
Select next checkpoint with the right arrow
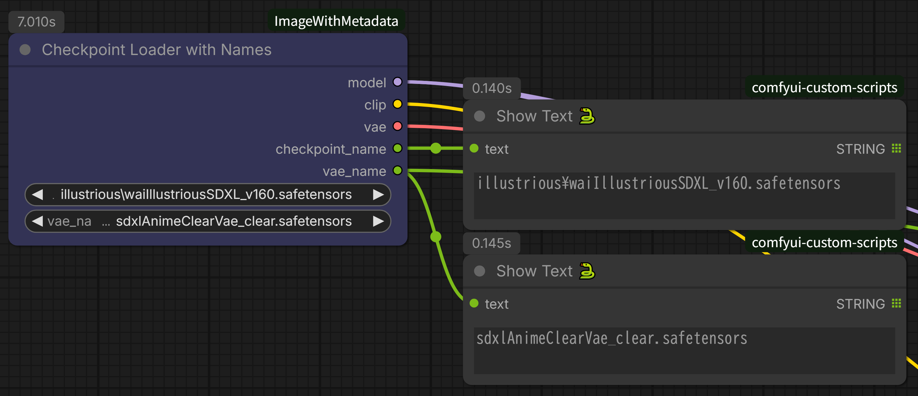tap(378, 195)
